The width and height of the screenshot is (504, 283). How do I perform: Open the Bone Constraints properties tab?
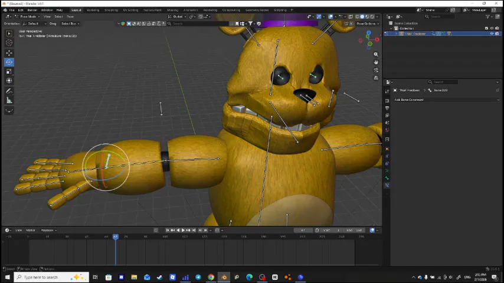coord(387,185)
